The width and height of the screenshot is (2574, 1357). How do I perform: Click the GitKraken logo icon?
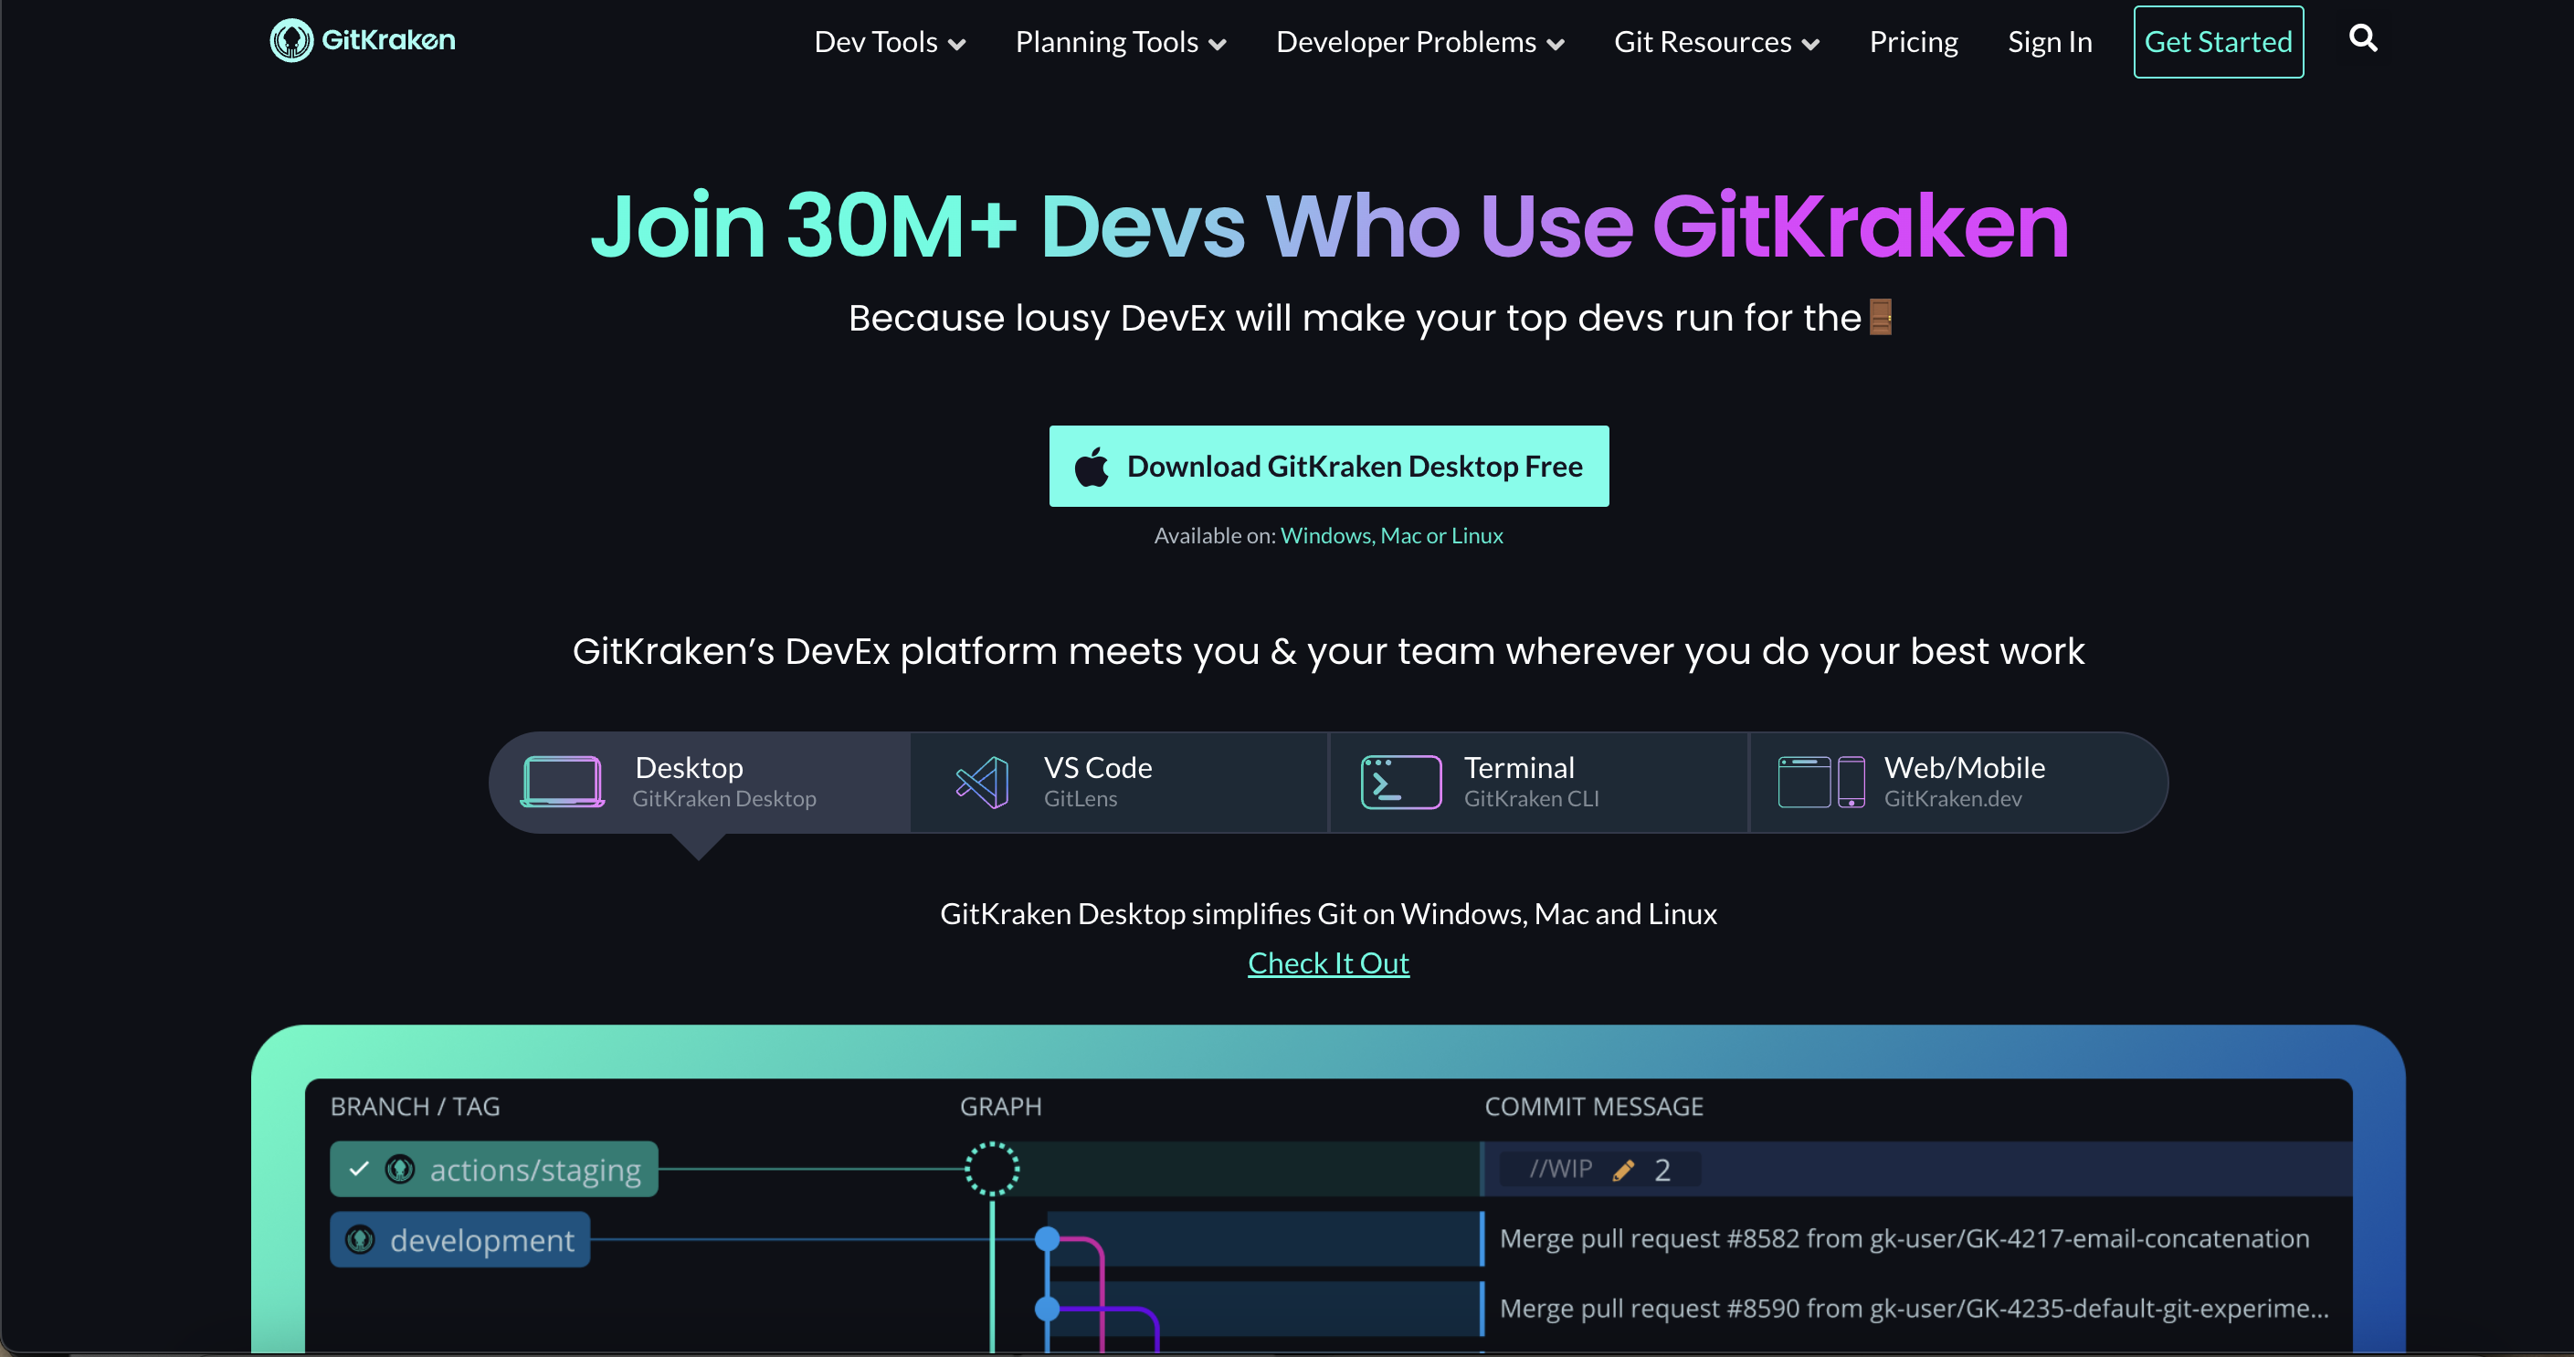(290, 41)
